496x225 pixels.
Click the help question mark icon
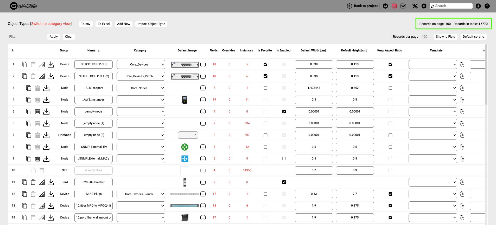[487, 6]
